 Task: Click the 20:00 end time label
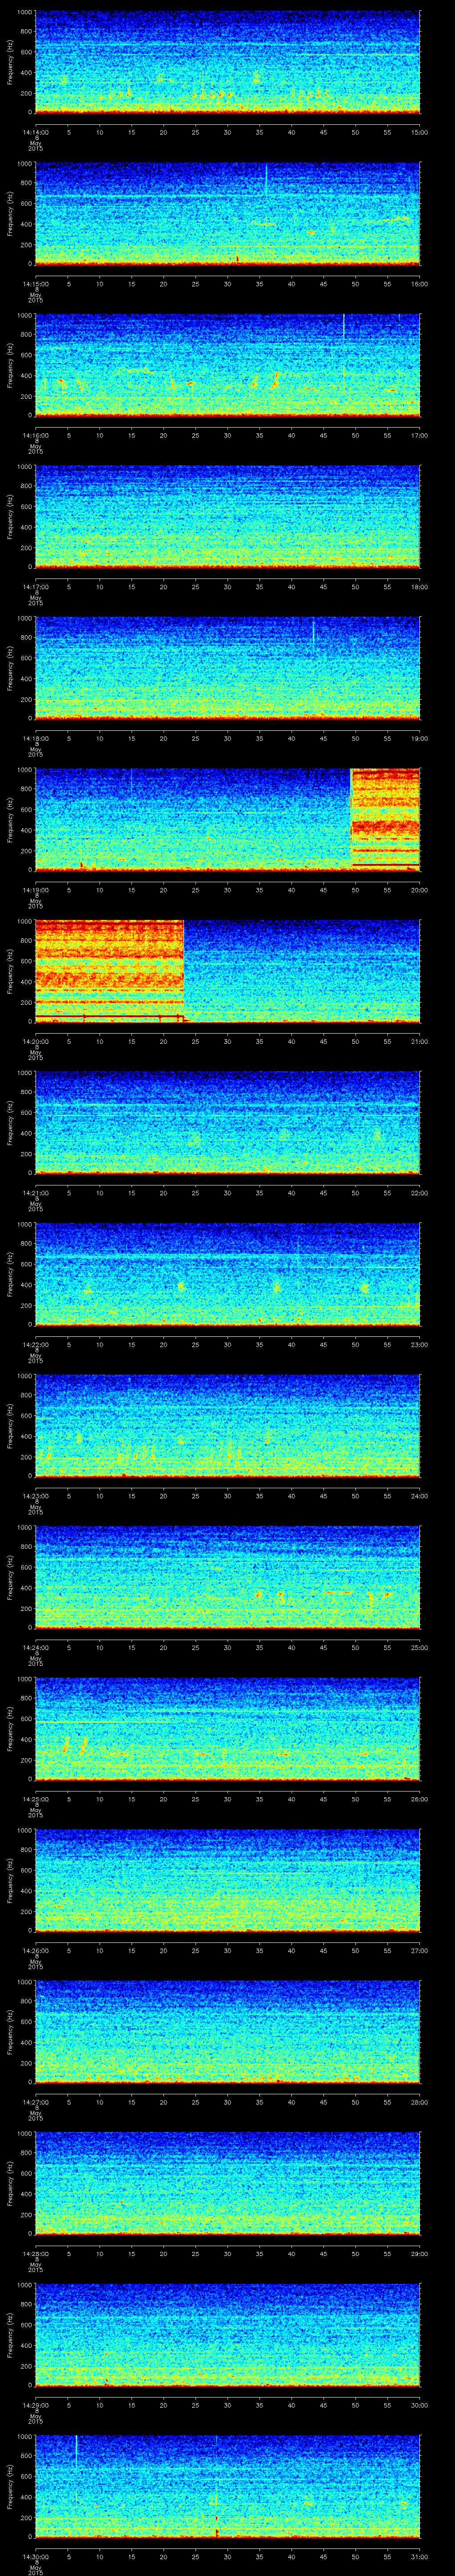coord(419,890)
